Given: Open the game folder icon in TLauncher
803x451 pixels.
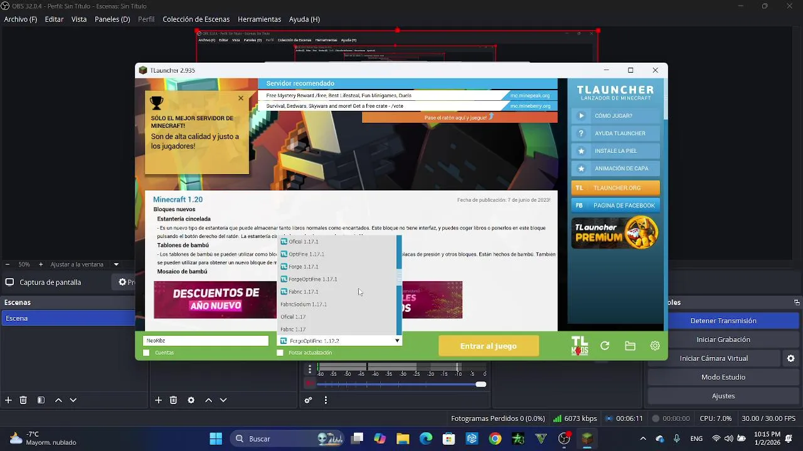Looking at the screenshot, I should coord(630,346).
